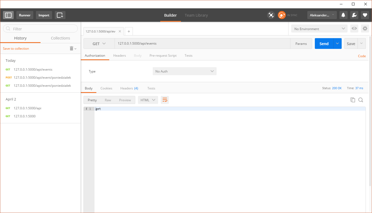
Task: Toggle line wrapping in response body
Action: click(x=165, y=100)
